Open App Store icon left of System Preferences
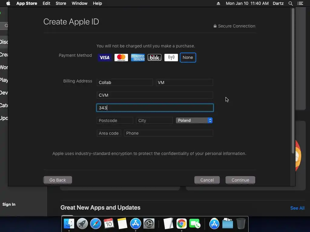Screen dimensions: 310x232 pos(135,224)
